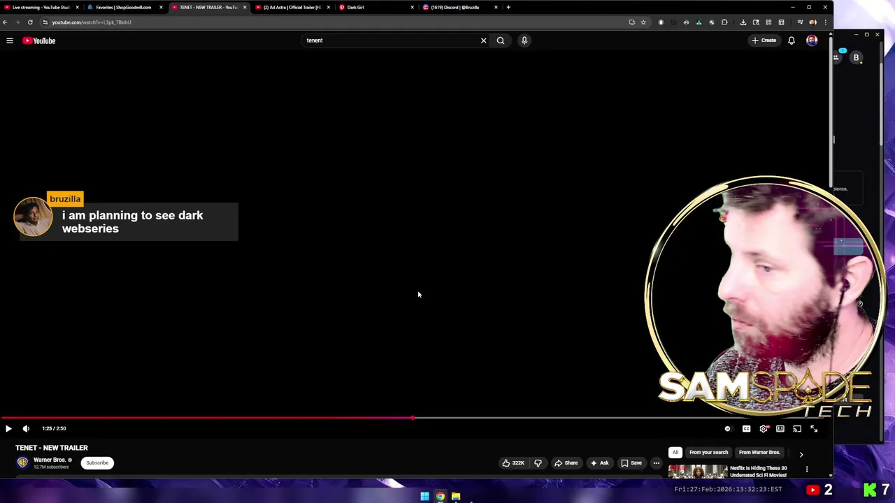Open the site info icon beside the URL
The image size is (895, 503).
(x=45, y=22)
